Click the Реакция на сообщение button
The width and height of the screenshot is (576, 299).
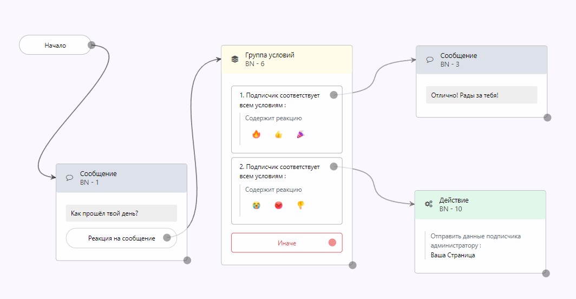121,238
